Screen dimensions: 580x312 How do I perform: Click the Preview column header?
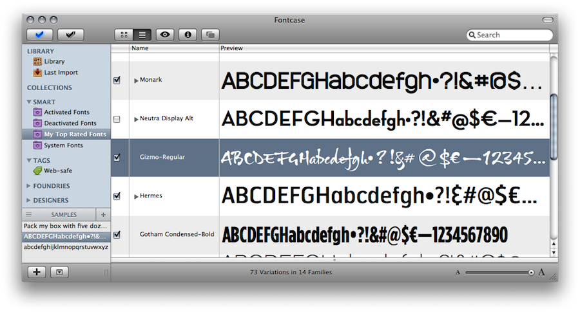(384, 48)
